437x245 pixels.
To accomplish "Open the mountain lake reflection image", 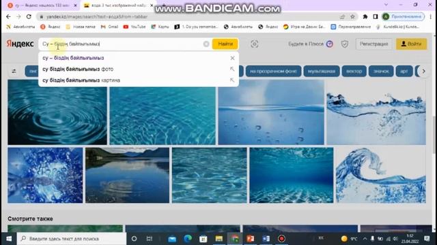I will pyautogui.click(x=127, y=175).
